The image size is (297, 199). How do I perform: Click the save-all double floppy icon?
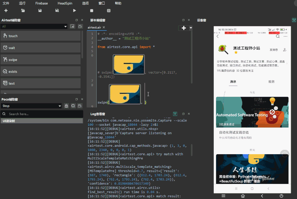tap(57, 11)
